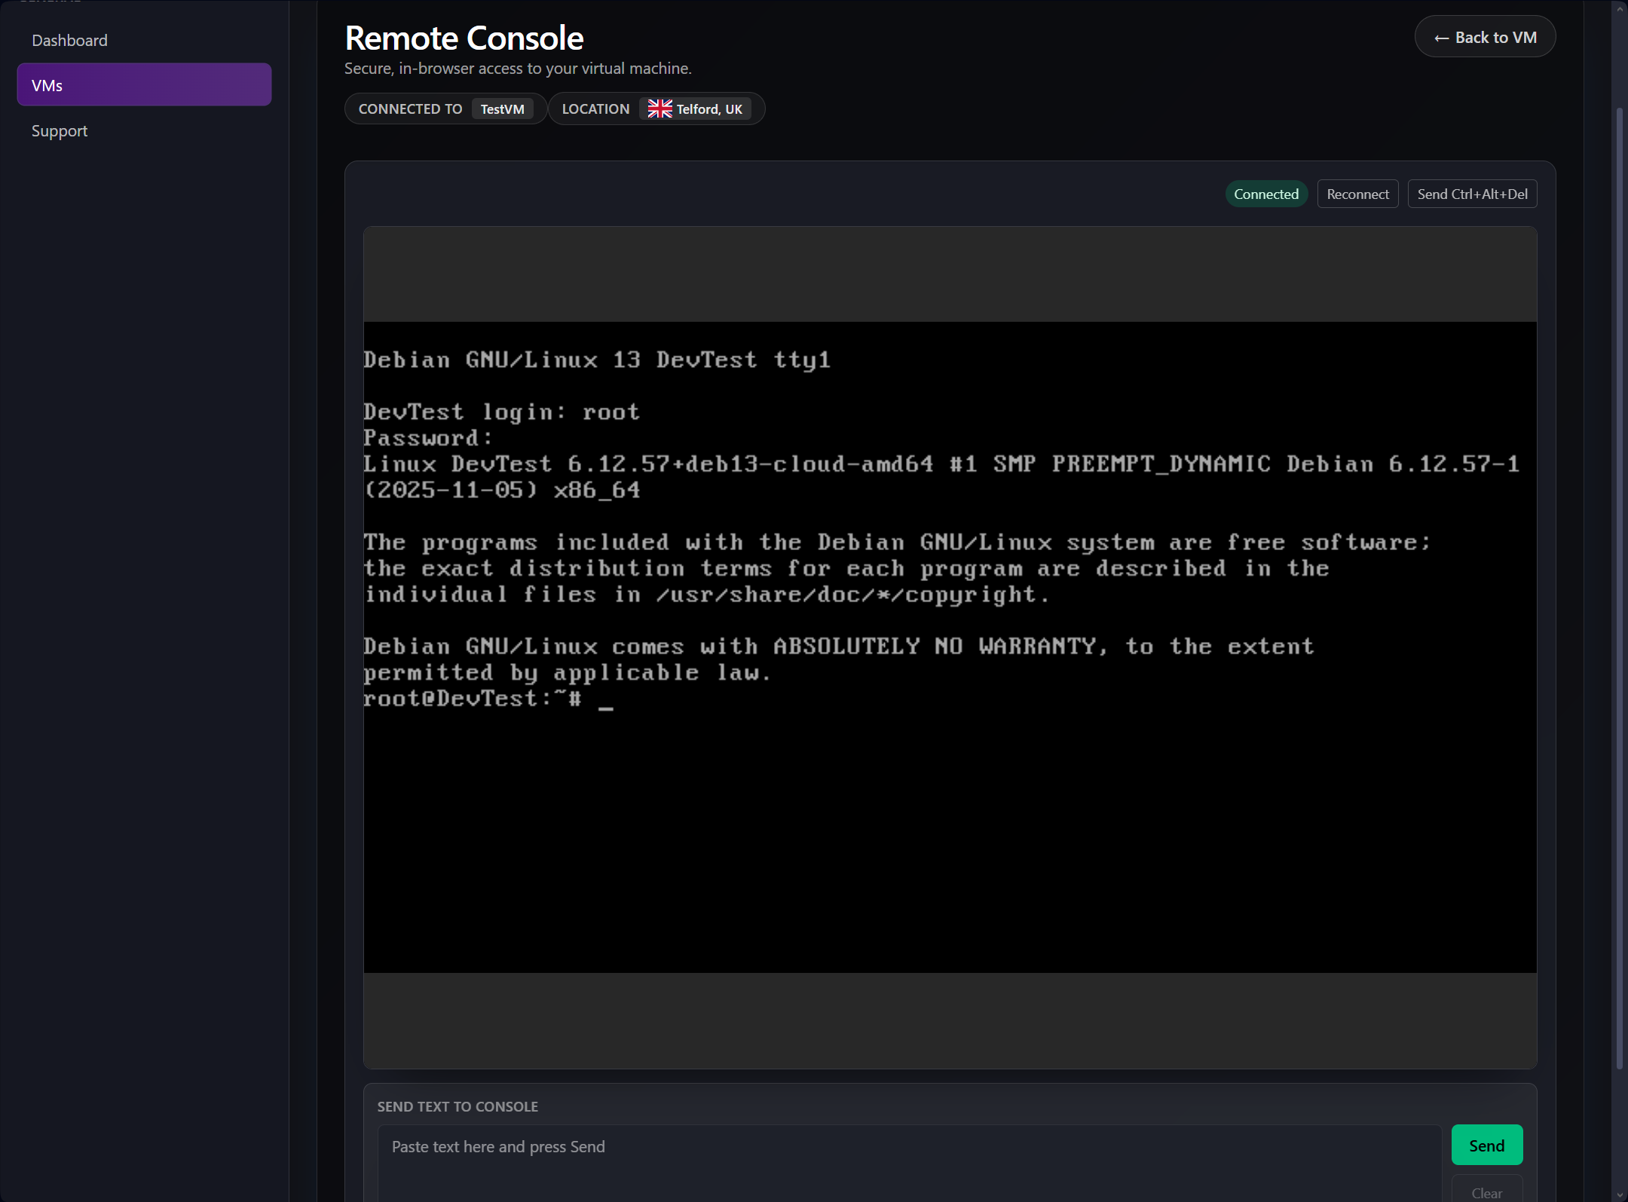Click Back to VM
Viewport: 1628px width, 1202px height.
(1484, 36)
